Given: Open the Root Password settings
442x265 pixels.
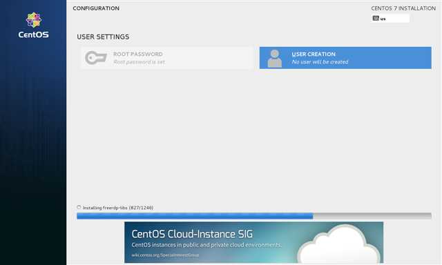Looking at the screenshot, I should point(167,58).
